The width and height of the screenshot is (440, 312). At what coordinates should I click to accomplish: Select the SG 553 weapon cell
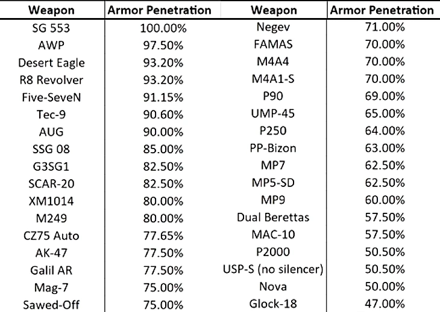coord(51,28)
